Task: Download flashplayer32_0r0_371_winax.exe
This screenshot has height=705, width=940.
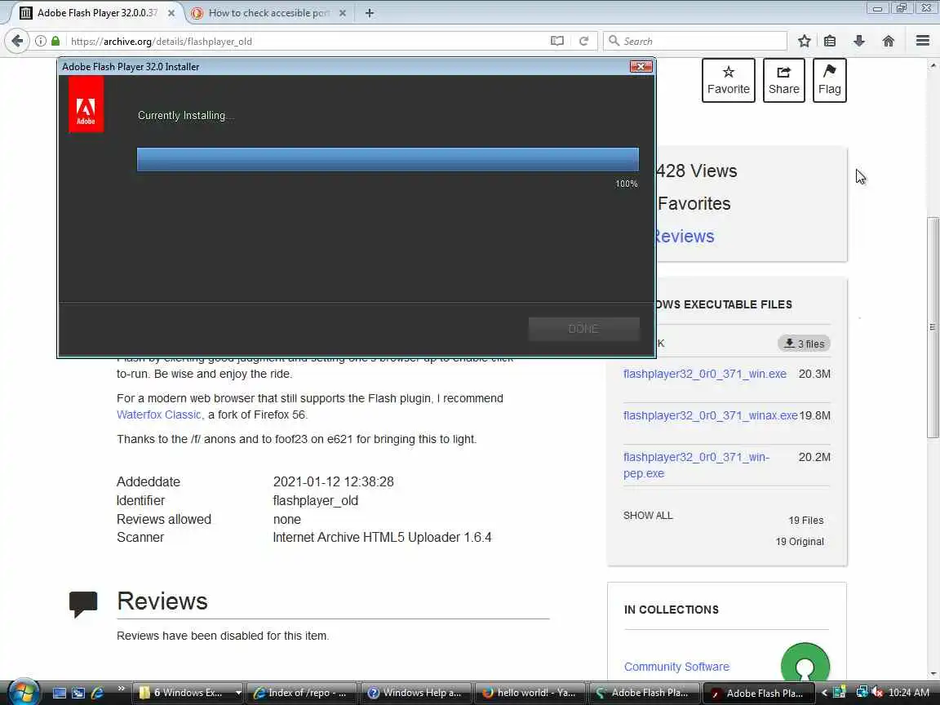Action: (x=711, y=415)
